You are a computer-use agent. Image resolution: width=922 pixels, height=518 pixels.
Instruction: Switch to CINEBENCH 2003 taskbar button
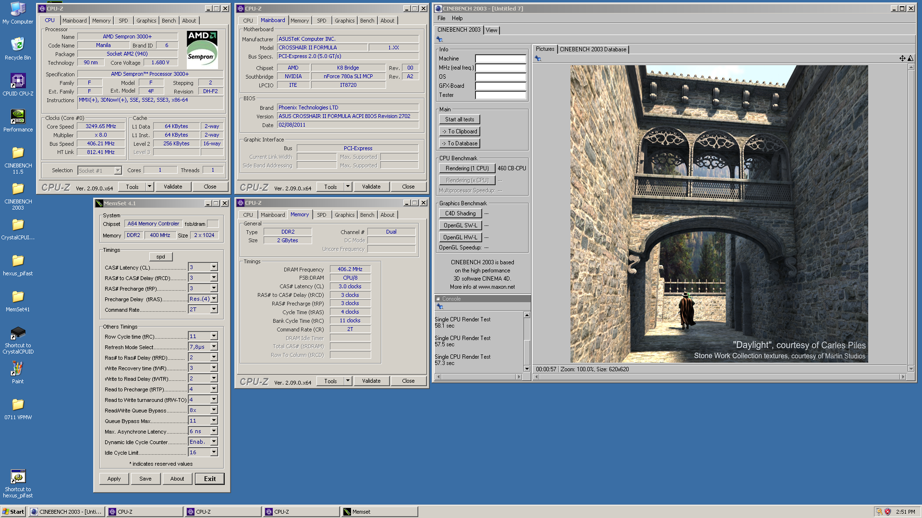pyautogui.click(x=67, y=512)
